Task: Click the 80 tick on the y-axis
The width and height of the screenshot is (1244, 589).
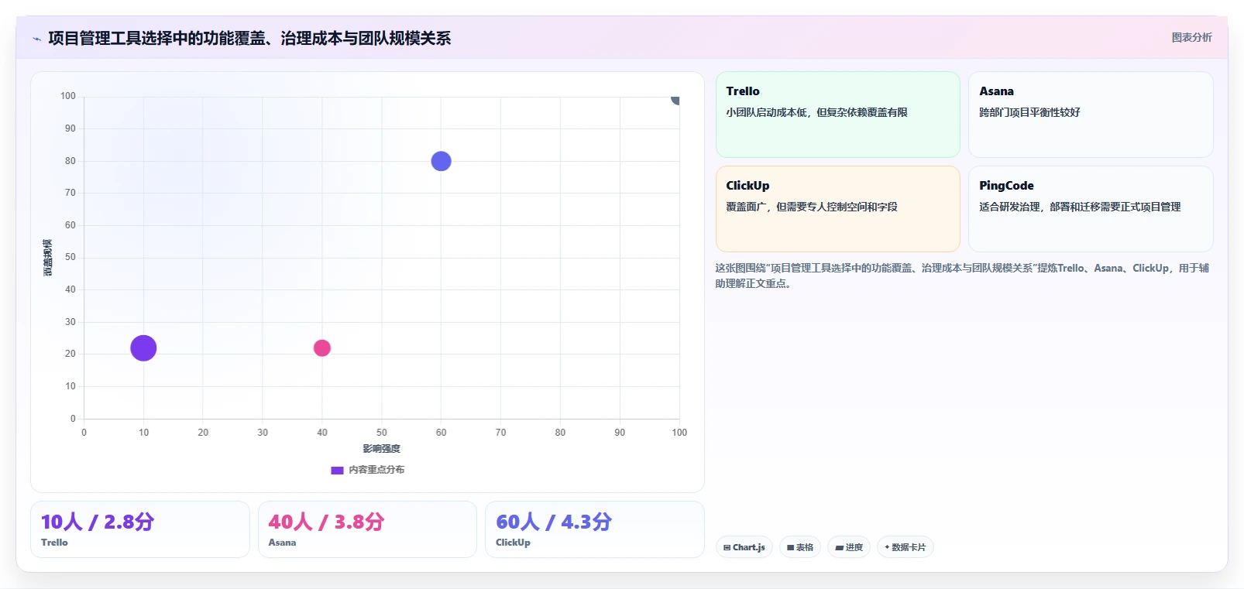Action: pos(70,161)
